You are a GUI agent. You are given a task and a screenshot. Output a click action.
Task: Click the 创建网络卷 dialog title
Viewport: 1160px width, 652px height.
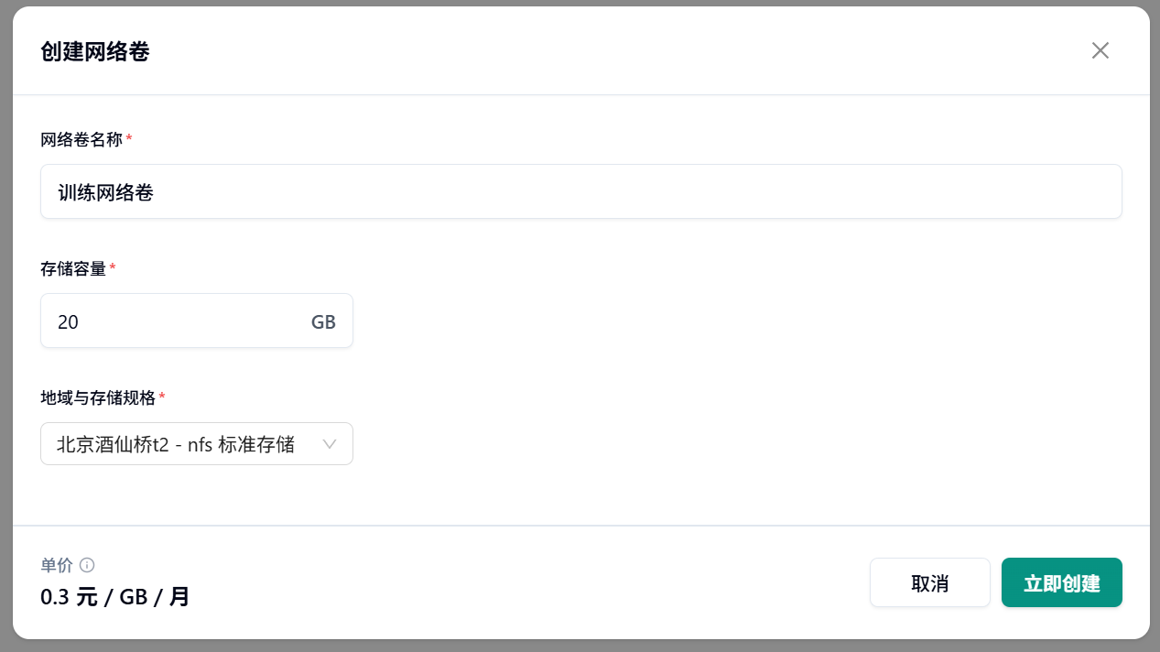coord(95,51)
